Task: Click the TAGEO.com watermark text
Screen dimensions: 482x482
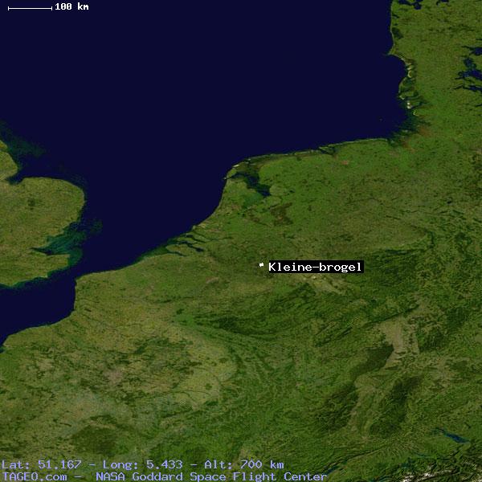Action: (34, 476)
